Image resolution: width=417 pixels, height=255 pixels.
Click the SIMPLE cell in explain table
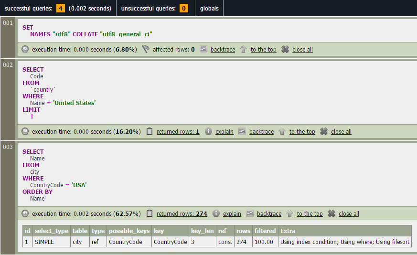point(52,242)
